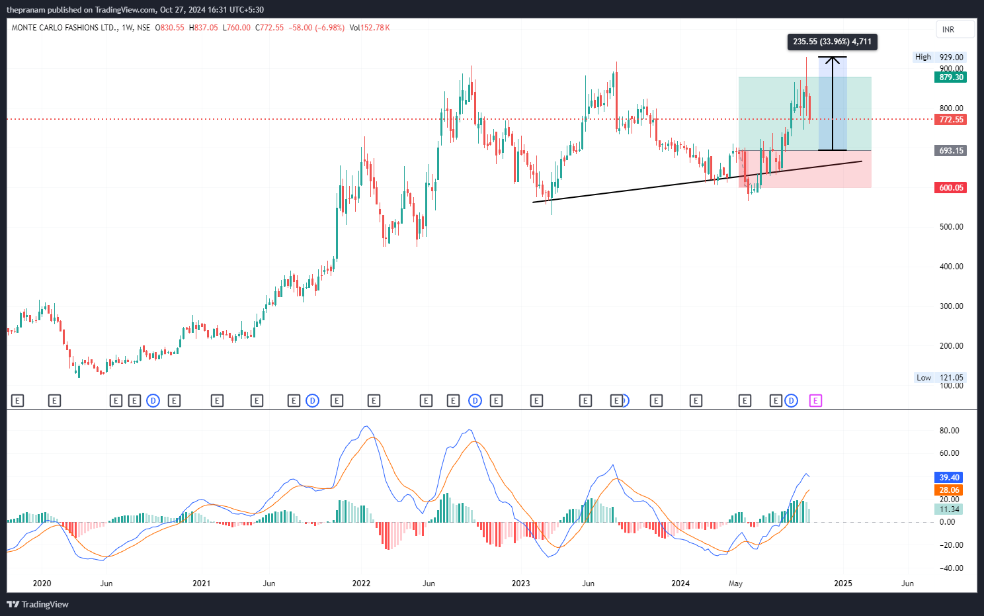Click the blue 39.40 MACD value label
The height and width of the screenshot is (616, 984).
(x=949, y=478)
